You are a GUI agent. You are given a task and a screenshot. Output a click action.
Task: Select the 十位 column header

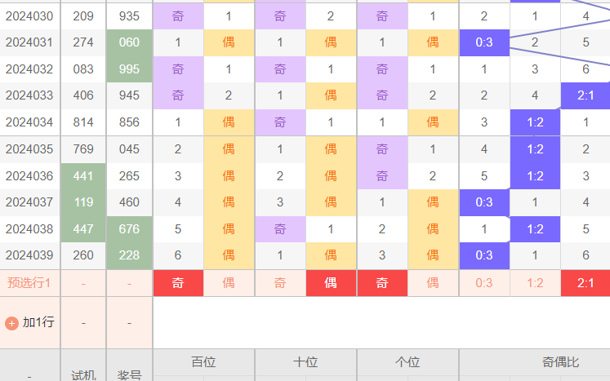click(x=305, y=361)
